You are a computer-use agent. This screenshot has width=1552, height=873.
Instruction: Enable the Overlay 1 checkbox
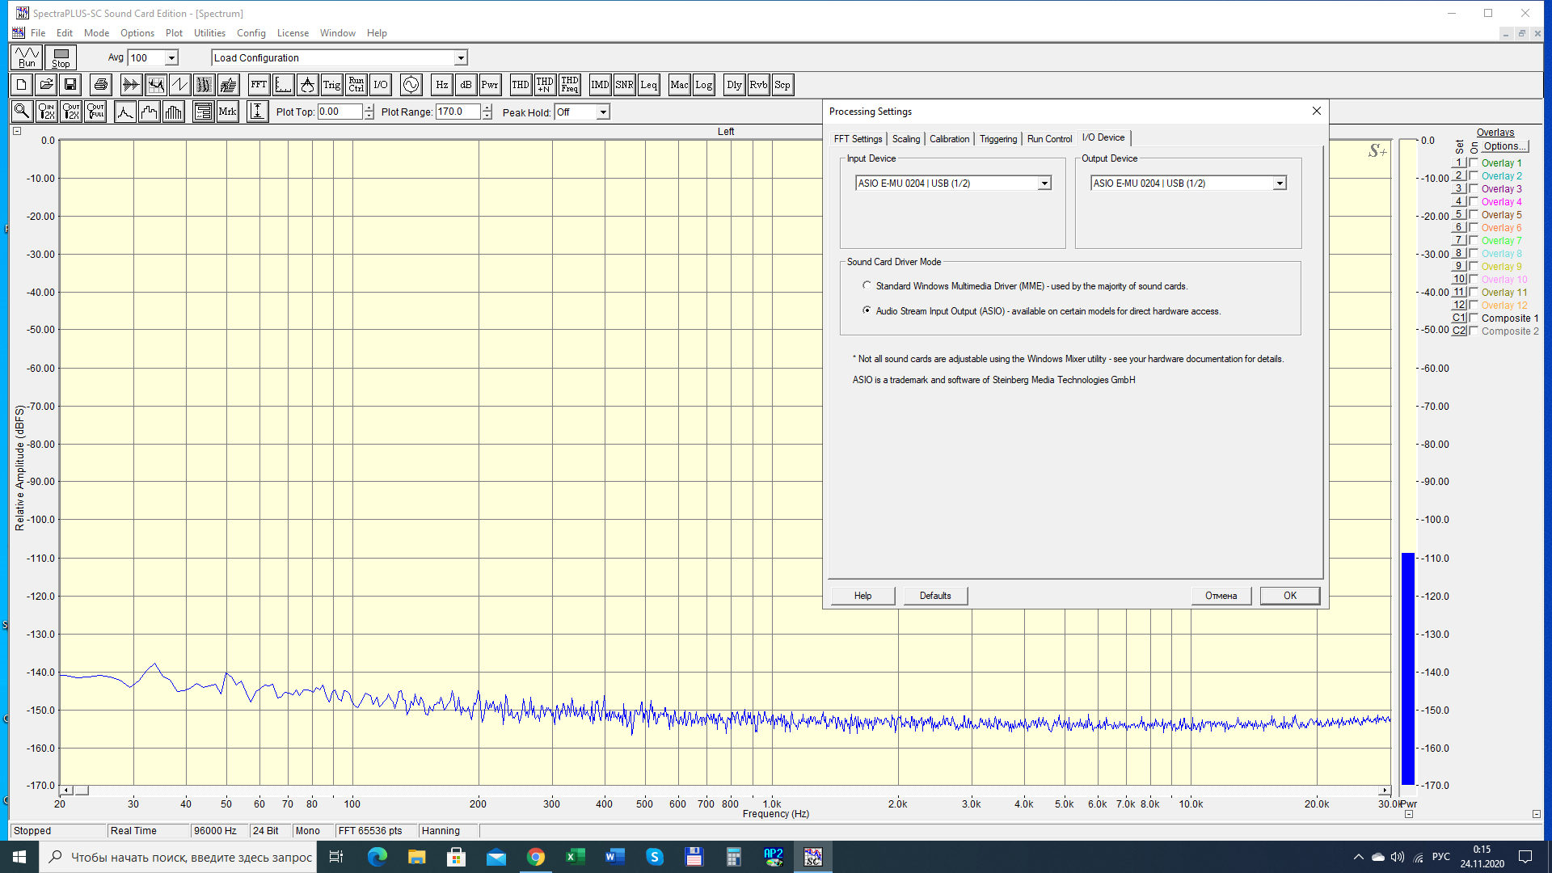point(1474,163)
